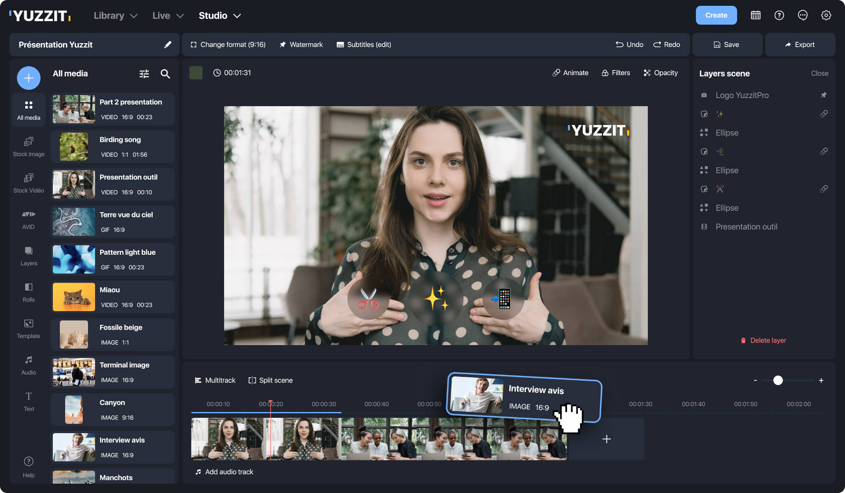Viewport: 845px width, 493px height.
Task: Expand the Studio dropdown menu
Action: click(x=219, y=16)
